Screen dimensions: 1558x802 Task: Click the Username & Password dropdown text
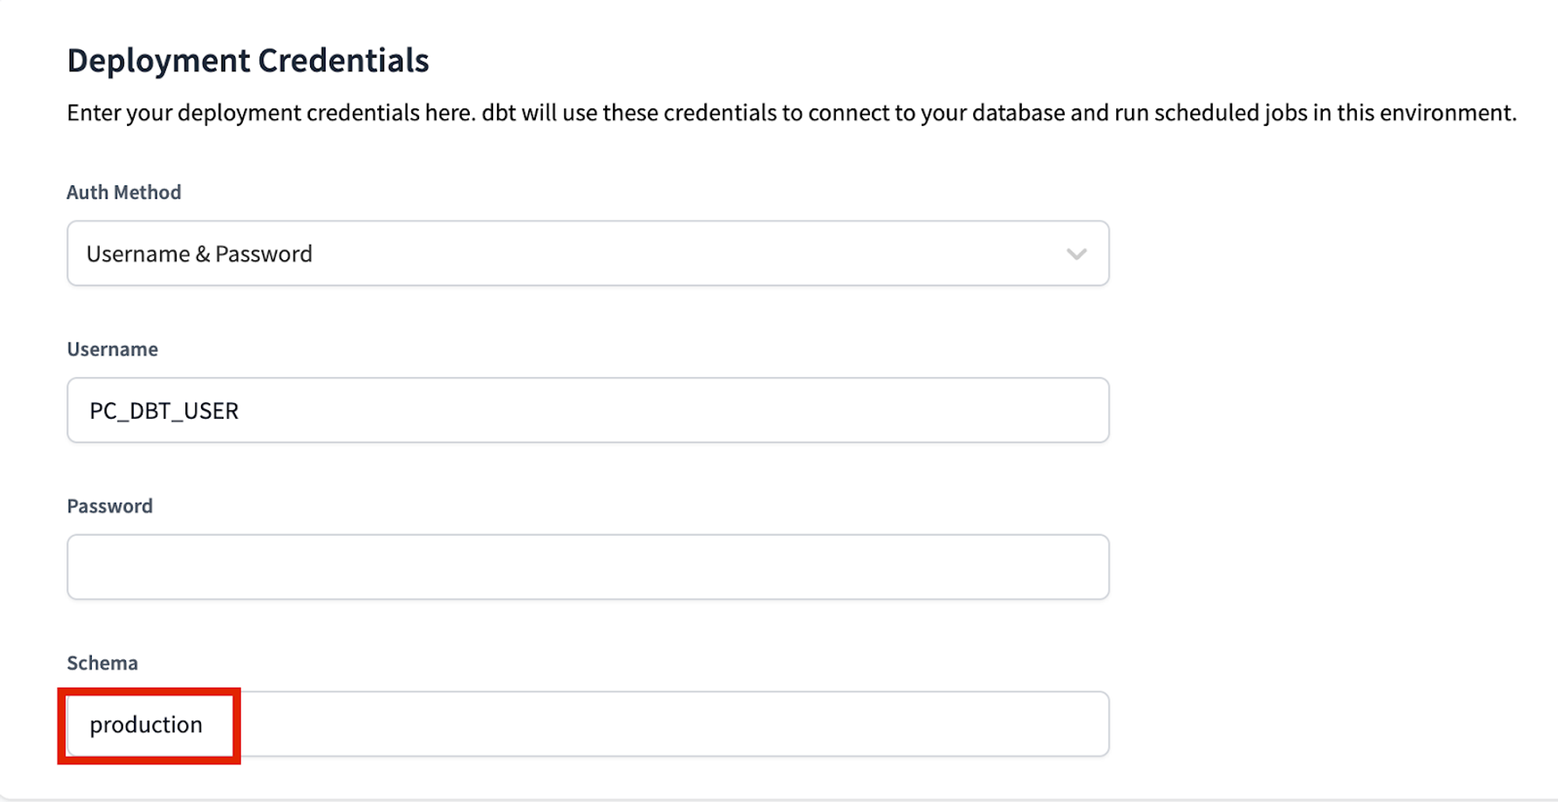click(199, 253)
